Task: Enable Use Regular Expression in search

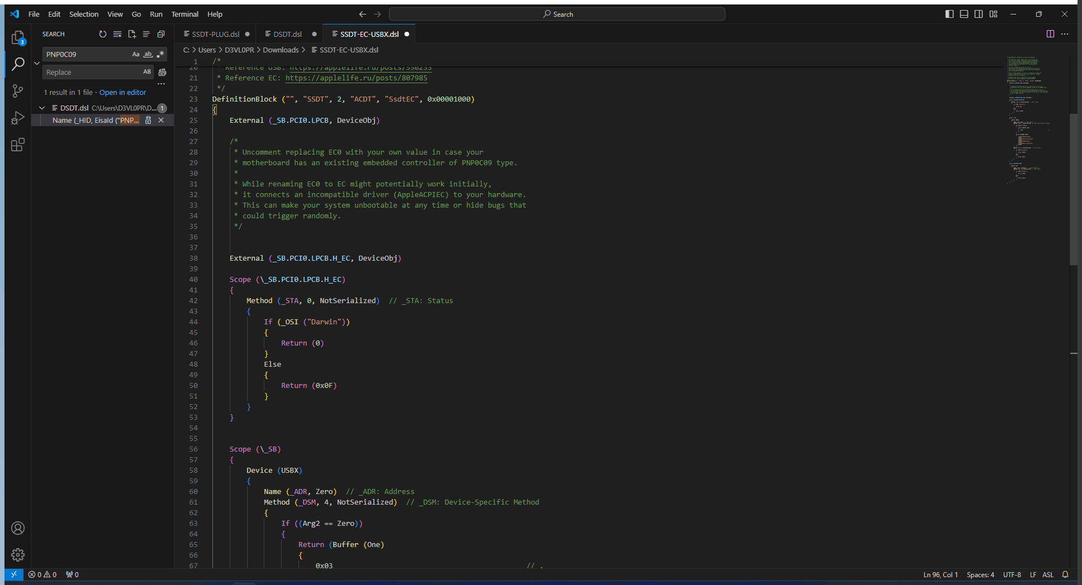Action: (x=160, y=54)
